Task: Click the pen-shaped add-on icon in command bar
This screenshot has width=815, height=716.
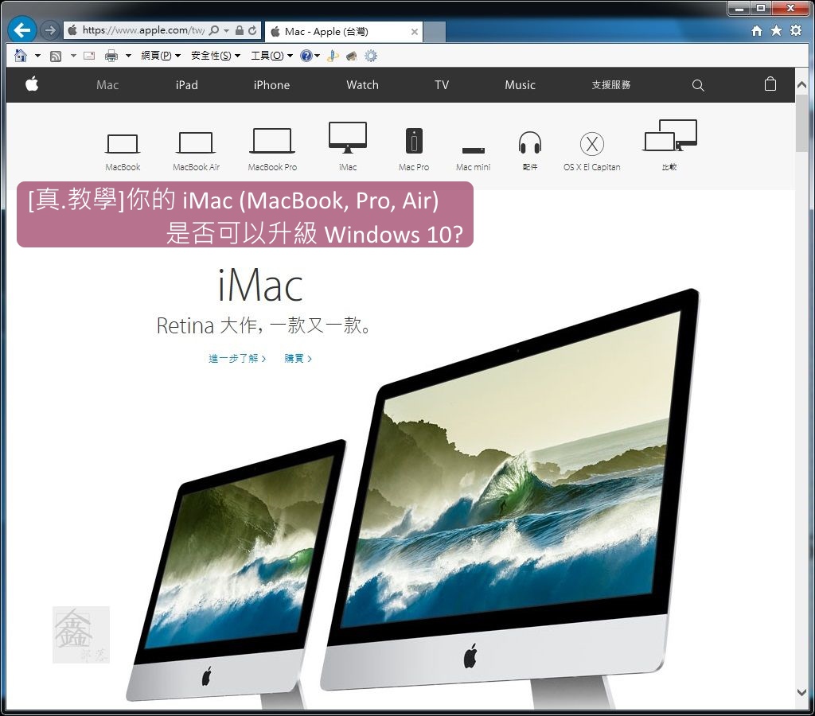Action: pos(333,56)
